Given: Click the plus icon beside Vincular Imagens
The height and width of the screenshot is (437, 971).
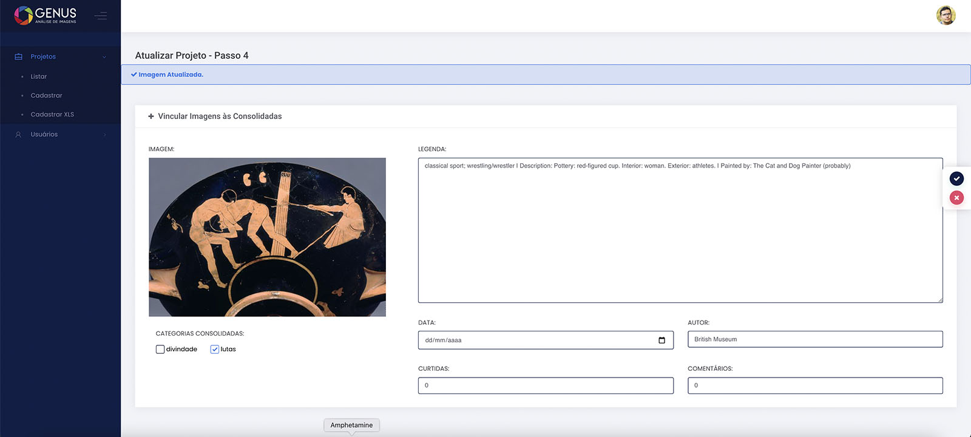Looking at the screenshot, I should point(151,117).
